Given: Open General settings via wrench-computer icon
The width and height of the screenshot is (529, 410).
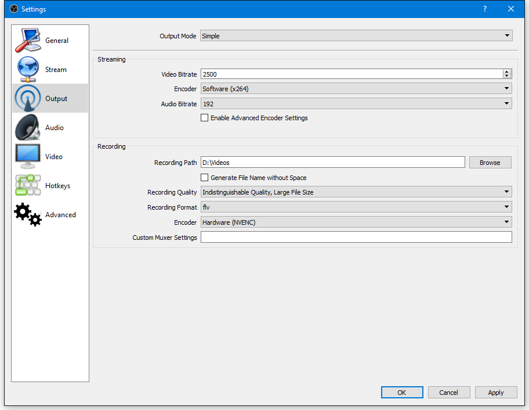Looking at the screenshot, I should pos(28,41).
